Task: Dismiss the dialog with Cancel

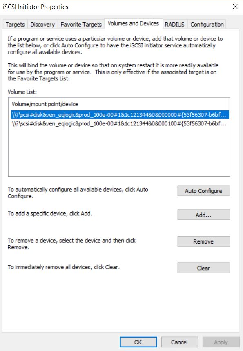Action: pyautogui.click(x=179, y=342)
